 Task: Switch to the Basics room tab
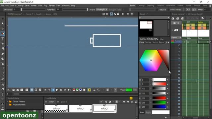[x=132, y=6]
